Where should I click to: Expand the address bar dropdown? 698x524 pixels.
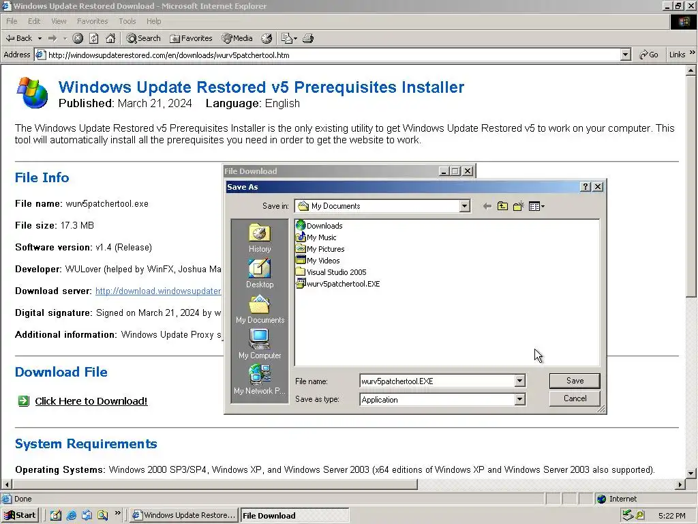tap(626, 55)
